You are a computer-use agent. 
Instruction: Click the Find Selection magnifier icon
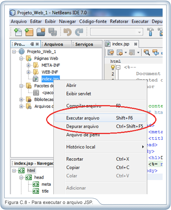[147, 53]
